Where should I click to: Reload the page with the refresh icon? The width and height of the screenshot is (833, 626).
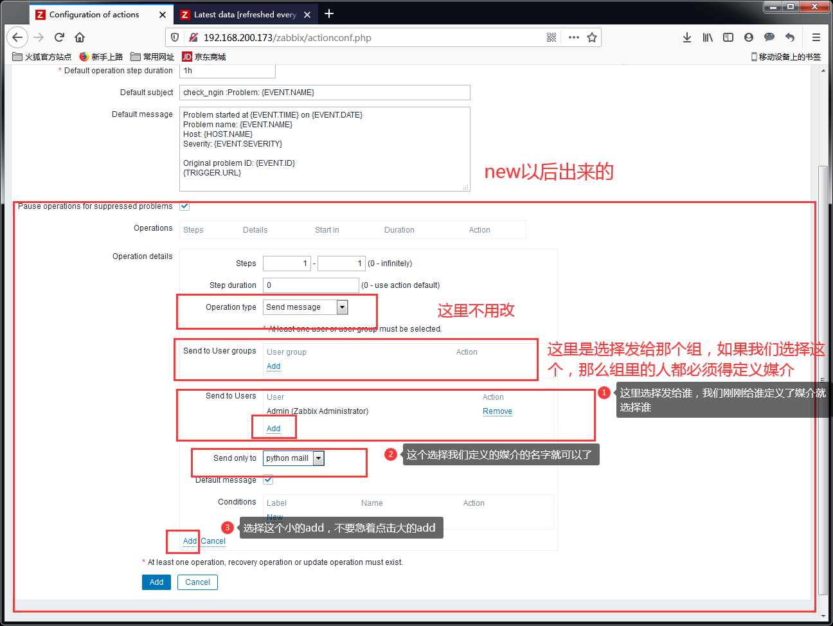tap(59, 37)
